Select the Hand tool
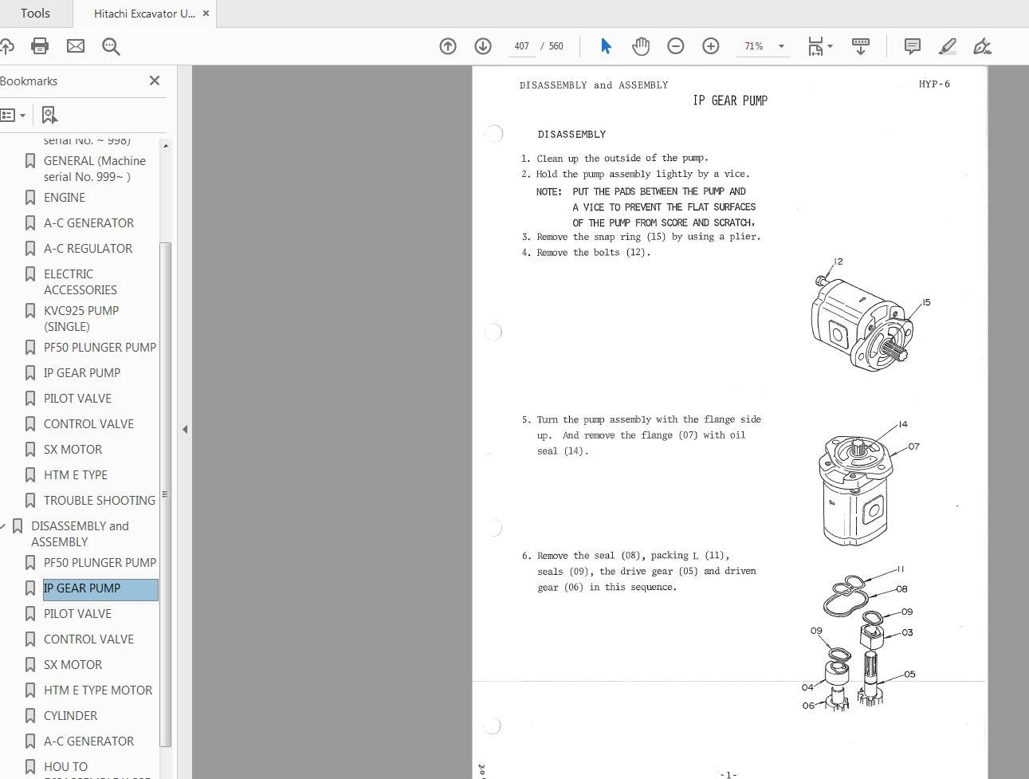The width and height of the screenshot is (1029, 779). coord(641,46)
